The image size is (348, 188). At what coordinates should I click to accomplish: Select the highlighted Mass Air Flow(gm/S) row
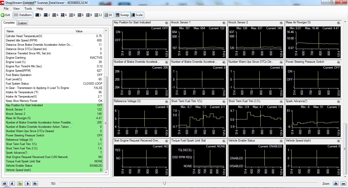[54, 118]
